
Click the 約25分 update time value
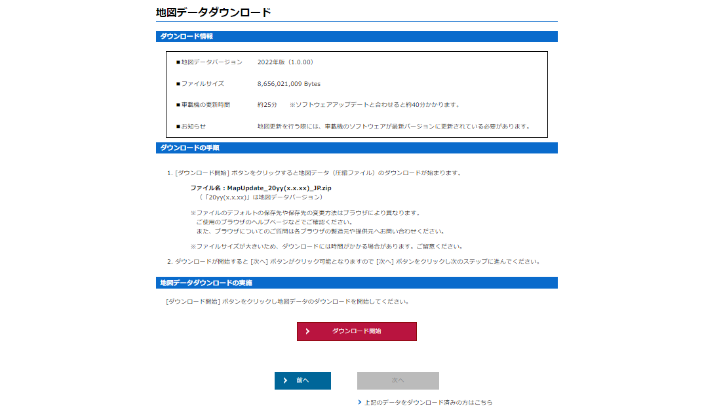[x=267, y=105]
